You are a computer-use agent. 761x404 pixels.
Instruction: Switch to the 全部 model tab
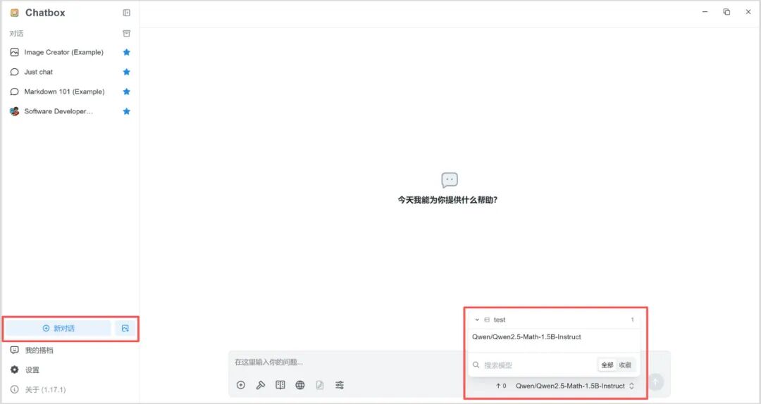607,365
